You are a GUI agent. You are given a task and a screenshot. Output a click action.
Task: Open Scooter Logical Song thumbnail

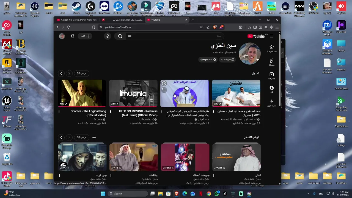[x=82, y=93]
